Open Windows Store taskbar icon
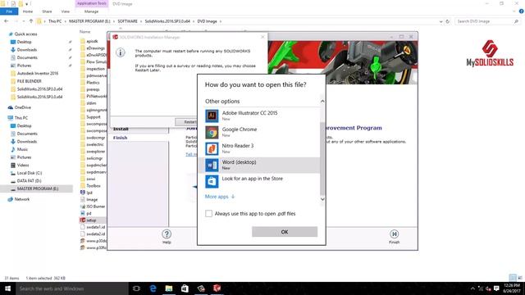Image resolution: width=525 pixels, height=295 pixels. (185, 288)
